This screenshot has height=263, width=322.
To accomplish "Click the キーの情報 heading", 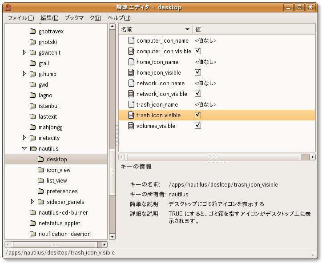I will [136, 167].
